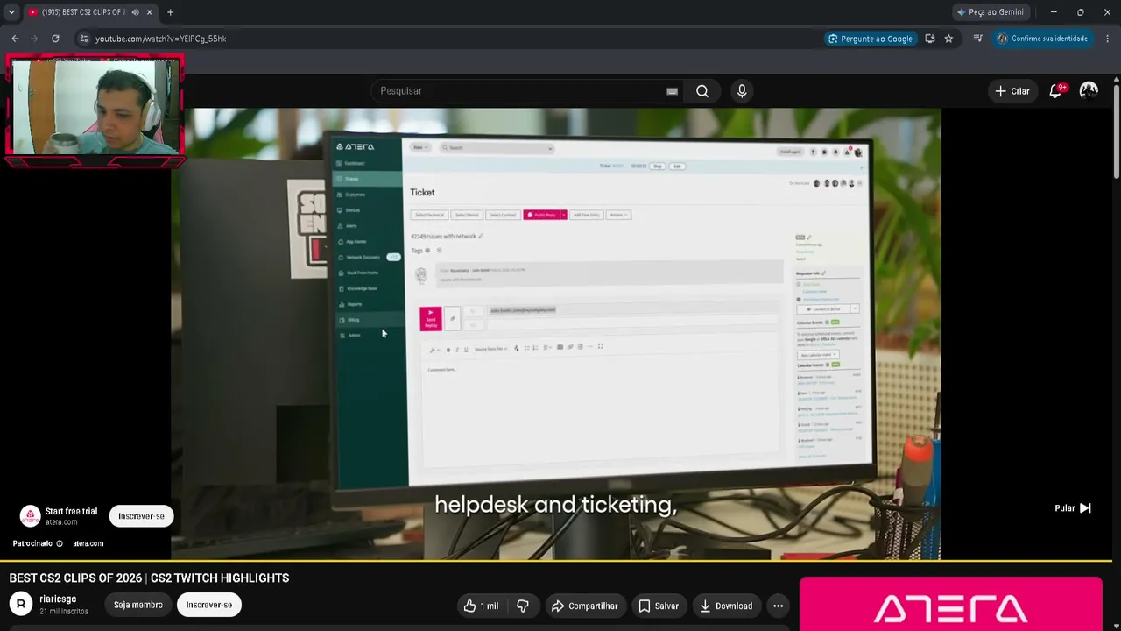Image resolution: width=1121 pixels, height=631 pixels.
Task: Open the account avatar menu
Action: [x=1089, y=91]
